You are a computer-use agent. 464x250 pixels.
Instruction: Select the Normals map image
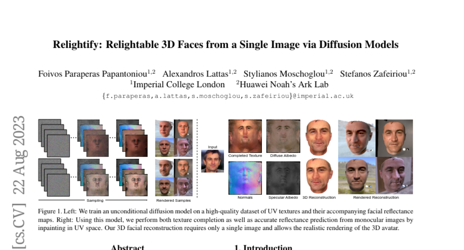tap(245, 178)
